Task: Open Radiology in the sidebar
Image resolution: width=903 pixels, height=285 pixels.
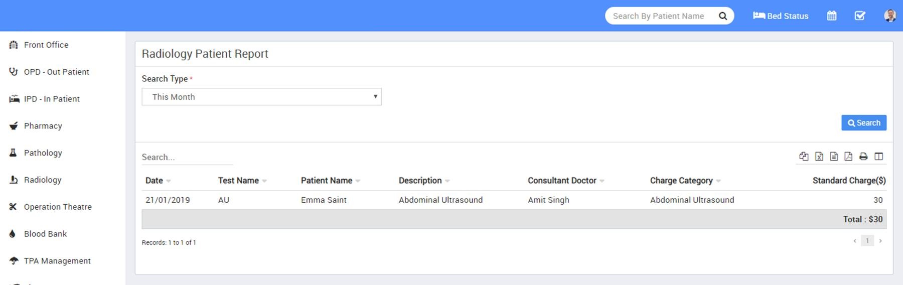Action: click(43, 180)
